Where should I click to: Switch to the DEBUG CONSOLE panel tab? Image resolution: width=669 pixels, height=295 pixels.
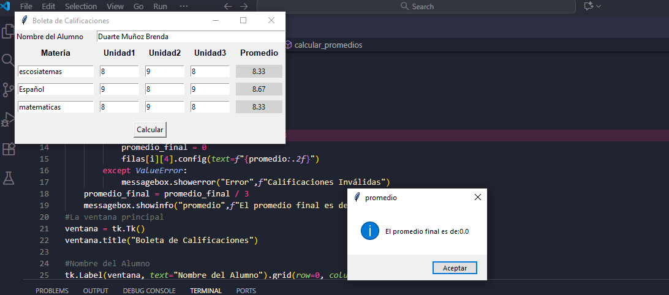149,291
